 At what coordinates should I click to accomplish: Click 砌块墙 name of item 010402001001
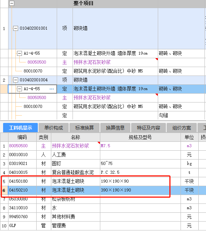point(81,28)
